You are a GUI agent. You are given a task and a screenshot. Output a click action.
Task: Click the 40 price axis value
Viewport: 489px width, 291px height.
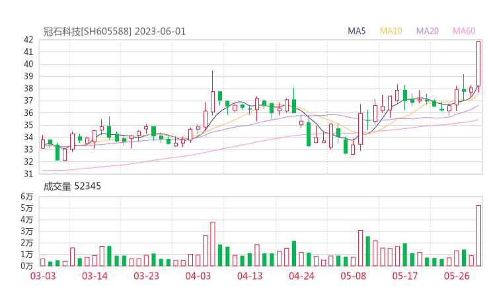[28, 64]
